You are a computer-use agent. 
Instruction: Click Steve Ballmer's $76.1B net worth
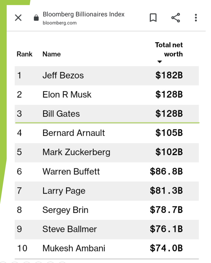[166, 229]
